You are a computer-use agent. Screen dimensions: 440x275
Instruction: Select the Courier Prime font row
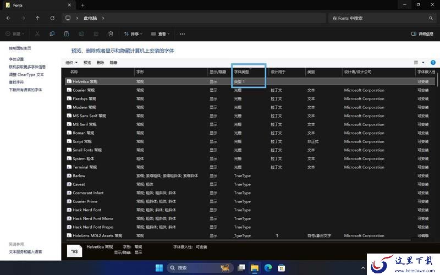250,201
